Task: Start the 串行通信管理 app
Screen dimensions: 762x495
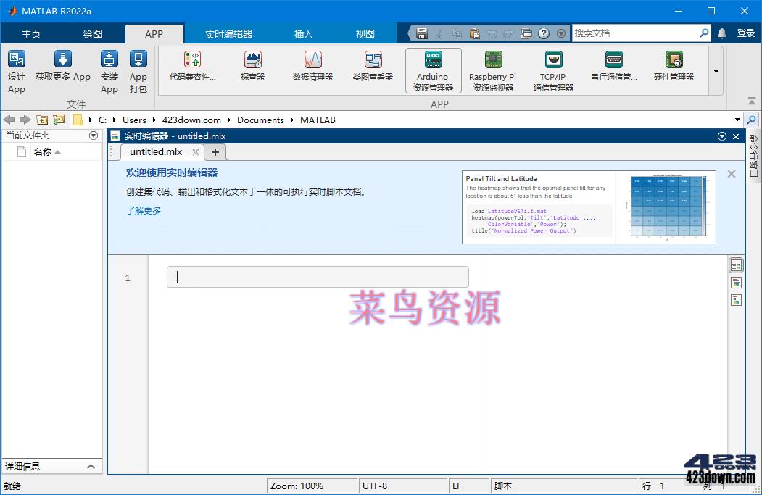Action: pos(613,70)
